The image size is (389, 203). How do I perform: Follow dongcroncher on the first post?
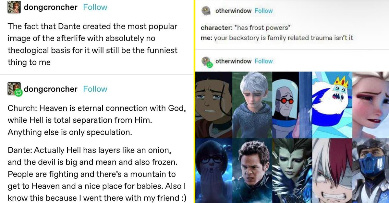(95, 7)
